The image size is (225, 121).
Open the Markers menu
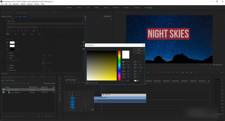click(x=23, y=4)
